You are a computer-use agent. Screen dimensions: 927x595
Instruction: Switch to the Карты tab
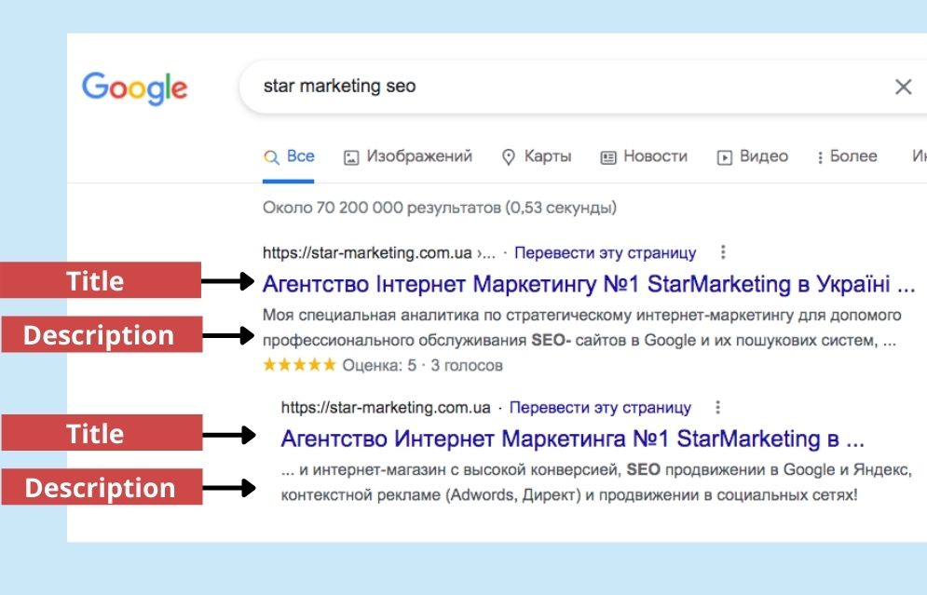click(x=548, y=156)
